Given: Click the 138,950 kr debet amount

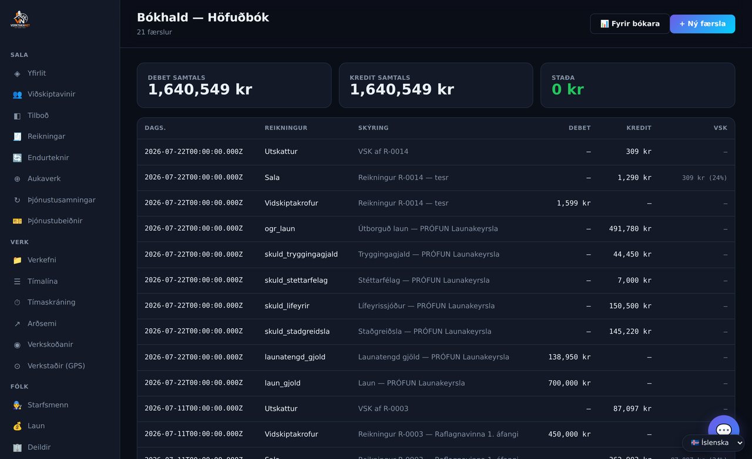Looking at the screenshot, I should click(569, 357).
